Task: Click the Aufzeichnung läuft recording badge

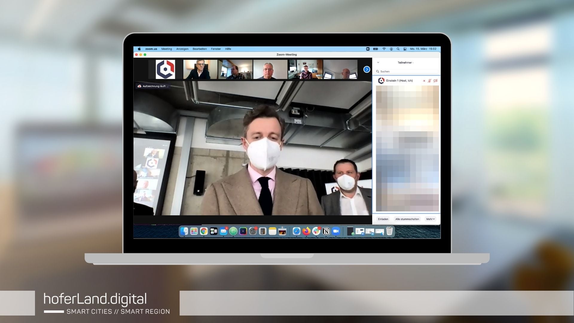Action: click(153, 86)
